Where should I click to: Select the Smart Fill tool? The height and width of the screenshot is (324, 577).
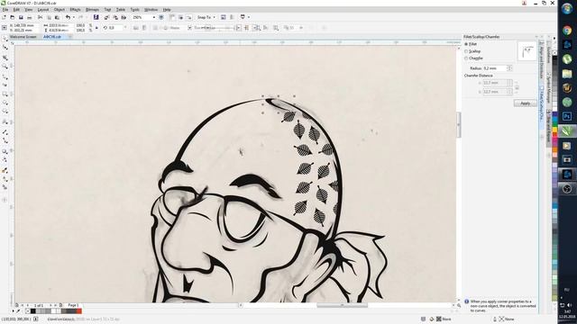[5, 187]
